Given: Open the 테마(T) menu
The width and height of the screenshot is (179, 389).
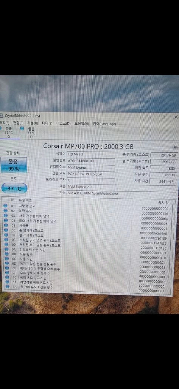Looking at the screenshot, I should [x=47, y=123].
